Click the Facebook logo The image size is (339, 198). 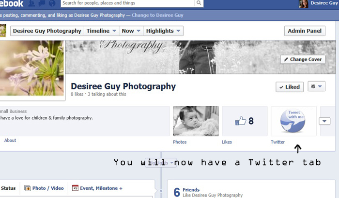[12, 3]
